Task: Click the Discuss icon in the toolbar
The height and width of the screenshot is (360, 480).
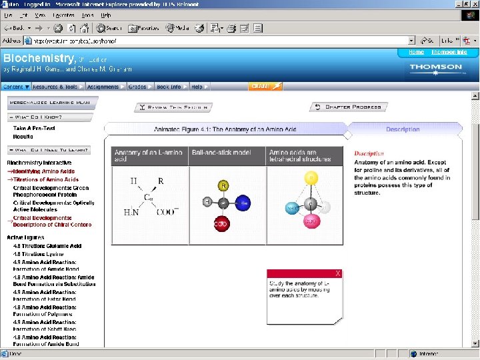Action: tap(258, 28)
